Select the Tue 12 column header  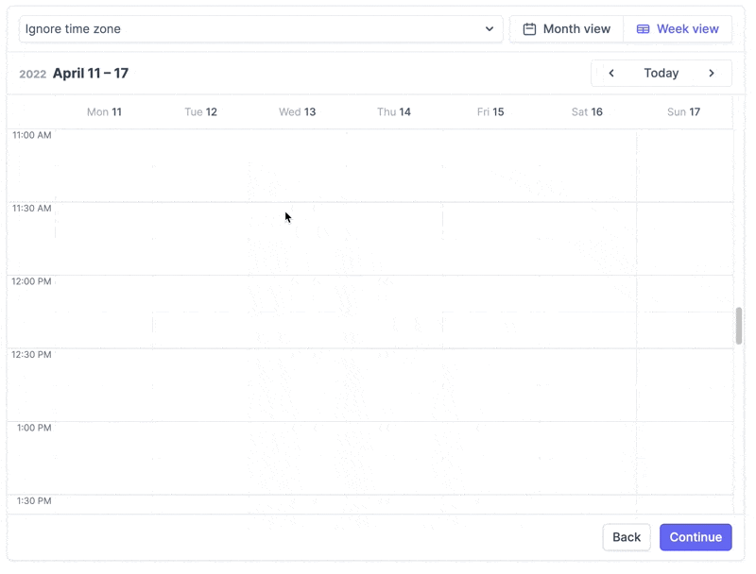coord(200,112)
